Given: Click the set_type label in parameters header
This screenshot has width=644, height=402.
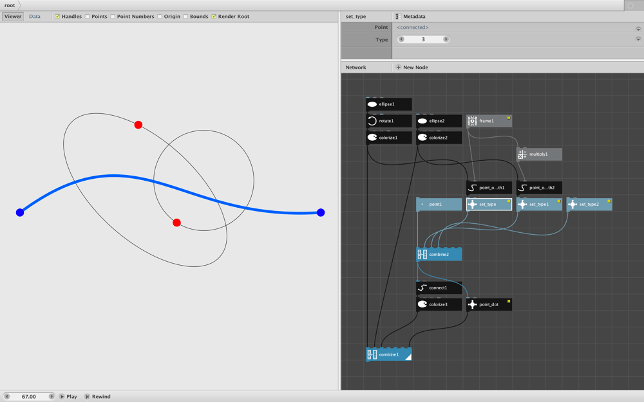Looking at the screenshot, I should point(355,17).
